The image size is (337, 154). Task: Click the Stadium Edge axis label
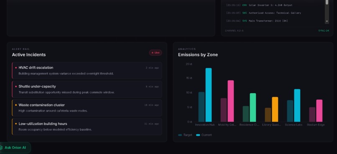point(316,125)
